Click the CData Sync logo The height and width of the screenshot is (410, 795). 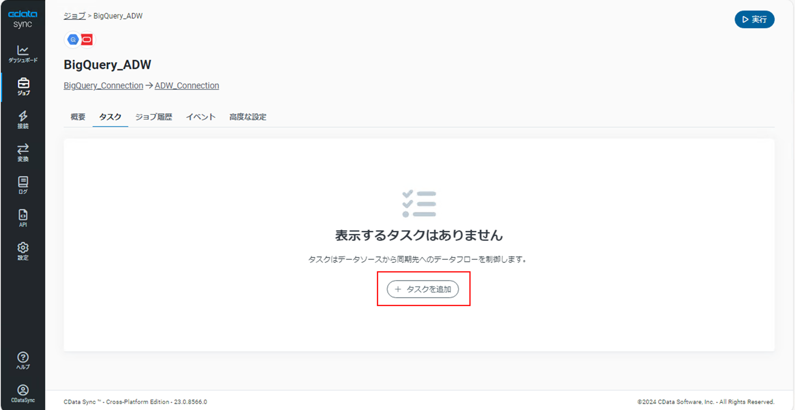pos(23,19)
